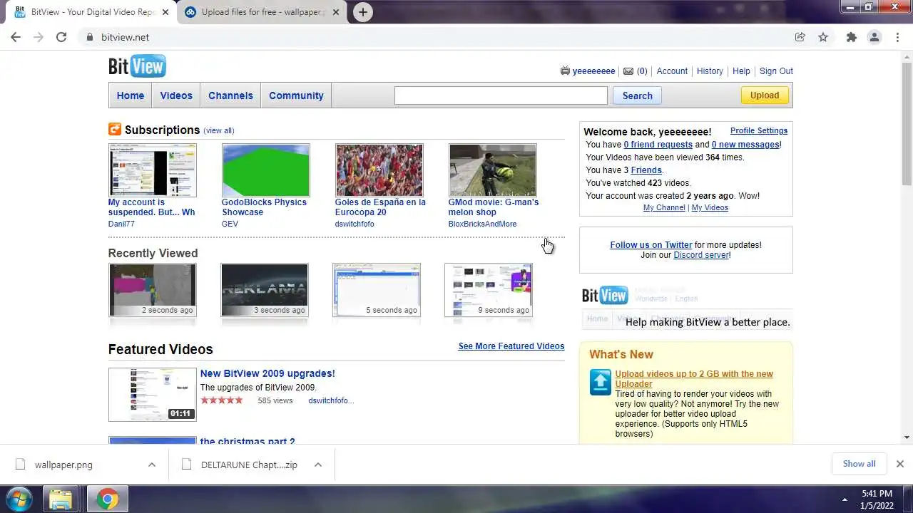
Task: Click the Help making BitView better banner
Action: pos(686,308)
